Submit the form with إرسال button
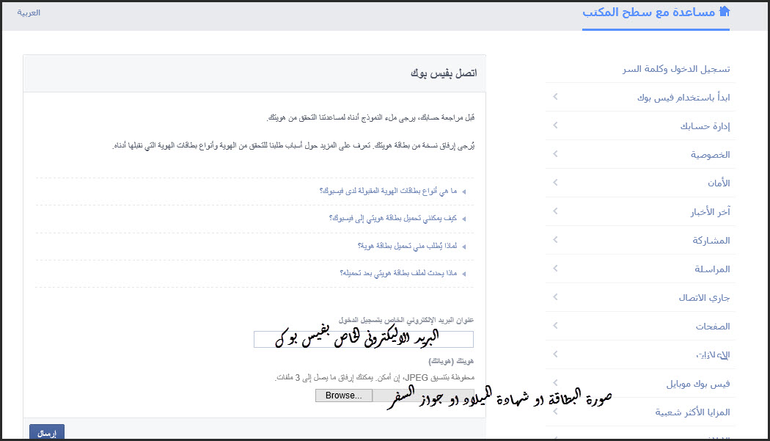The width and height of the screenshot is (770, 441). (47, 433)
